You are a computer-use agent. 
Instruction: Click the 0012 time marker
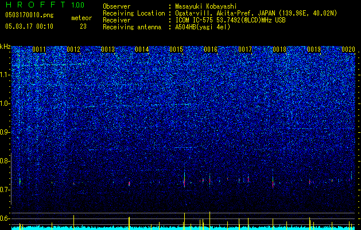tap(73, 49)
